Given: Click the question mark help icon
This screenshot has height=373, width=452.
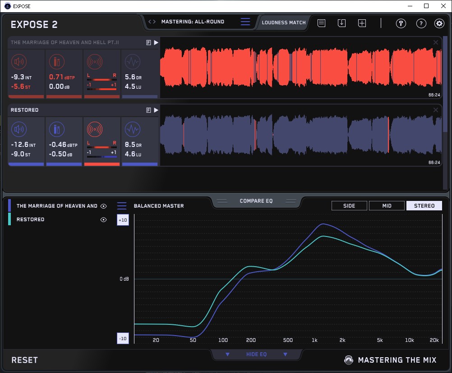Looking at the screenshot, I should [421, 23].
